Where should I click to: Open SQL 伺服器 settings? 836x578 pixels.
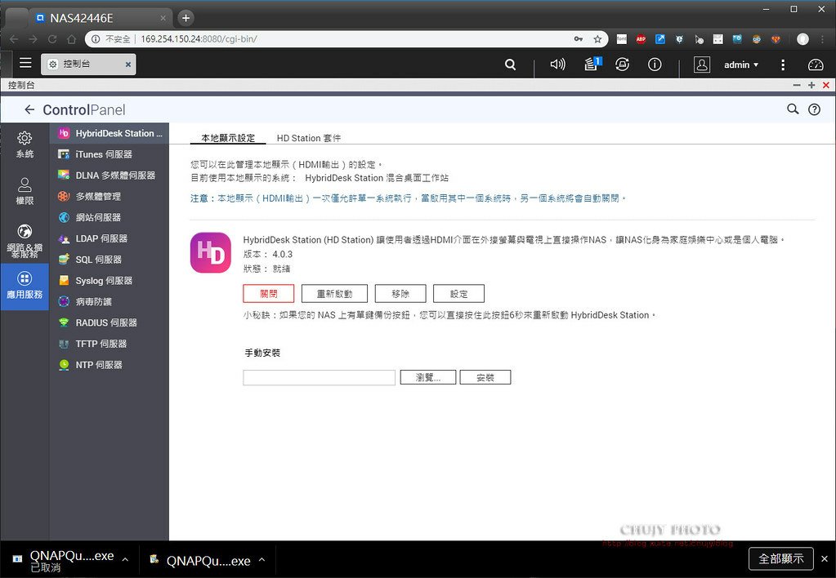[x=110, y=260]
